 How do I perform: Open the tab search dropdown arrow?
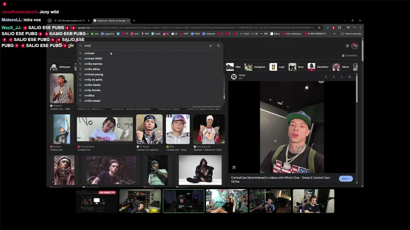pos(49,21)
